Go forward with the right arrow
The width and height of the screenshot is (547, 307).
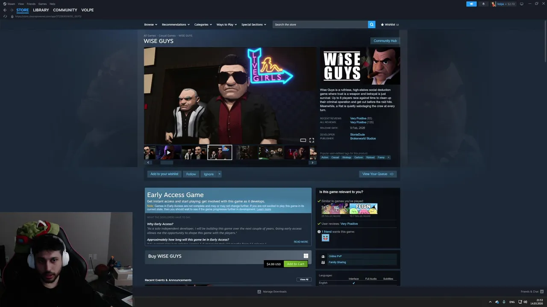(12, 10)
